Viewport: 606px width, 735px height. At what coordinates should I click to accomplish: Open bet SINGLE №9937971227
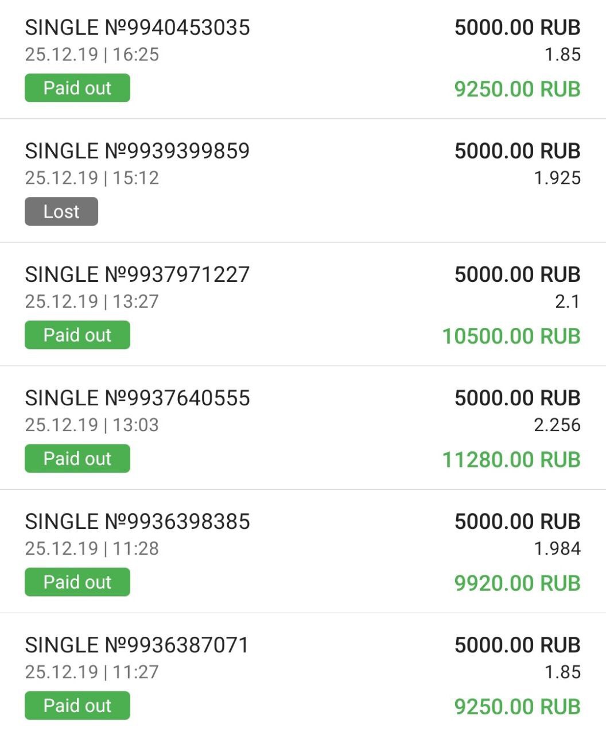pos(138,274)
